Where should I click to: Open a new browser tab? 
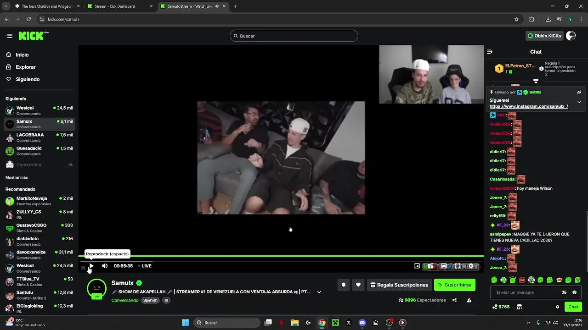point(235,6)
